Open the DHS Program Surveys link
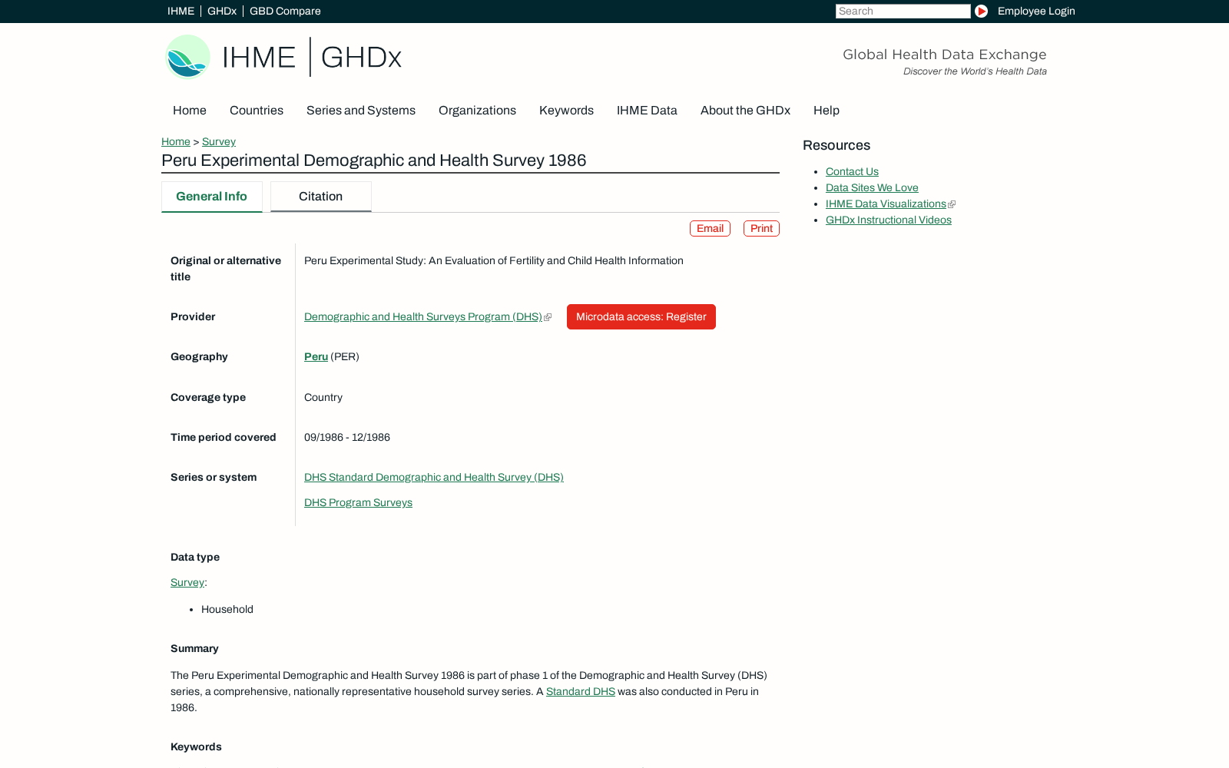This screenshot has height=768, width=1229. pyautogui.click(x=358, y=502)
